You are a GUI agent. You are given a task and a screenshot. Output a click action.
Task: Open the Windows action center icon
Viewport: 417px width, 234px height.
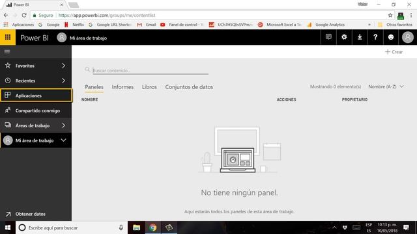406,227
